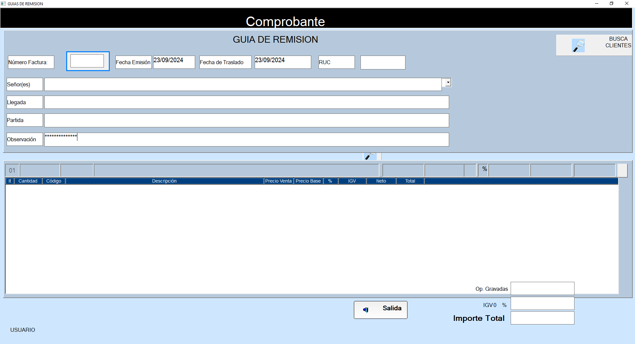Click the Importe Total field
635x344 pixels.
coord(542,318)
